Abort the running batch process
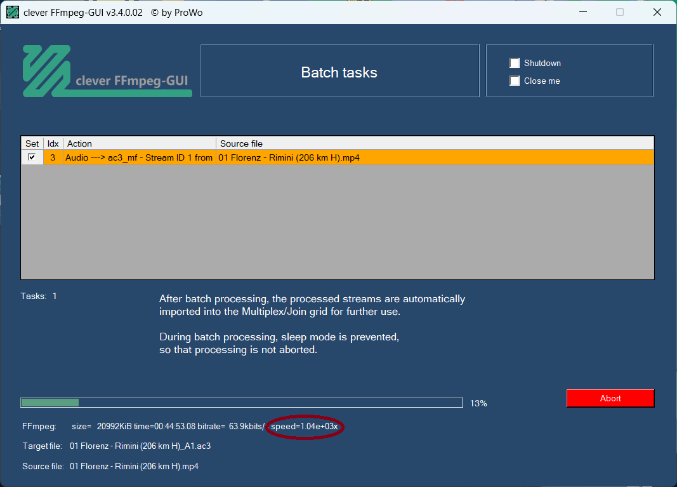This screenshot has height=487, width=677. pyautogui.click(x=610, y=398)
